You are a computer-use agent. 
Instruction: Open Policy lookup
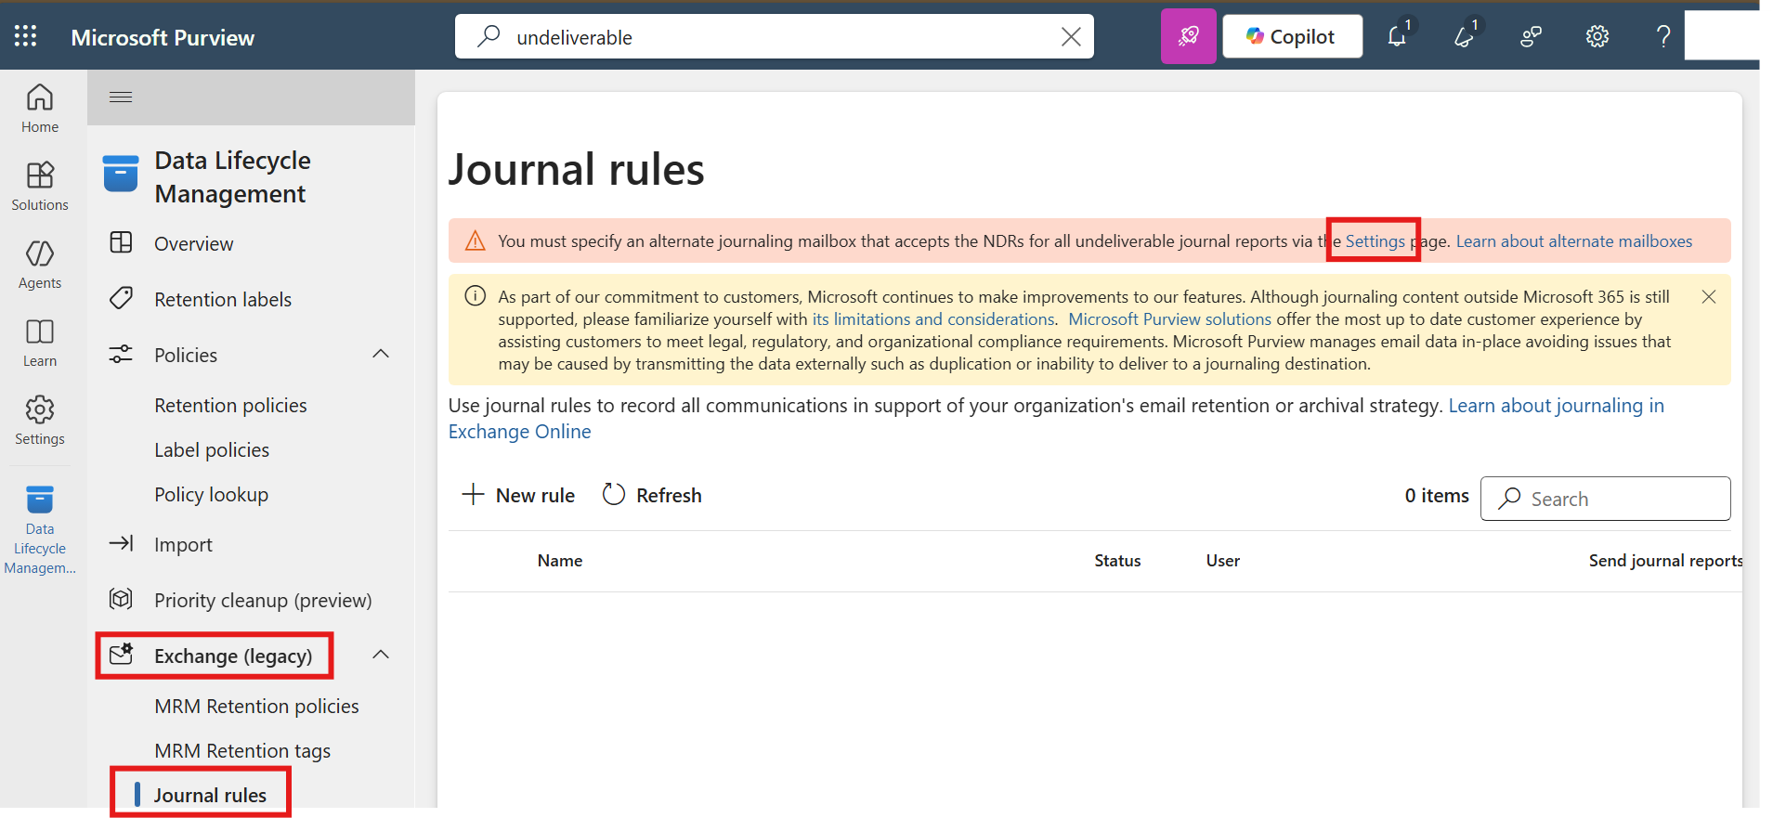click(x=211, y=495)
